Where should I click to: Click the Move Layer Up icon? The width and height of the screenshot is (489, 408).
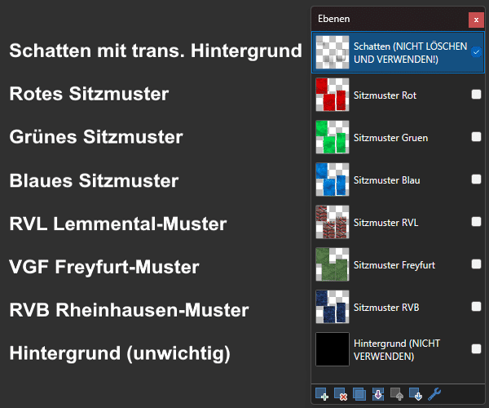click(397, 394)
